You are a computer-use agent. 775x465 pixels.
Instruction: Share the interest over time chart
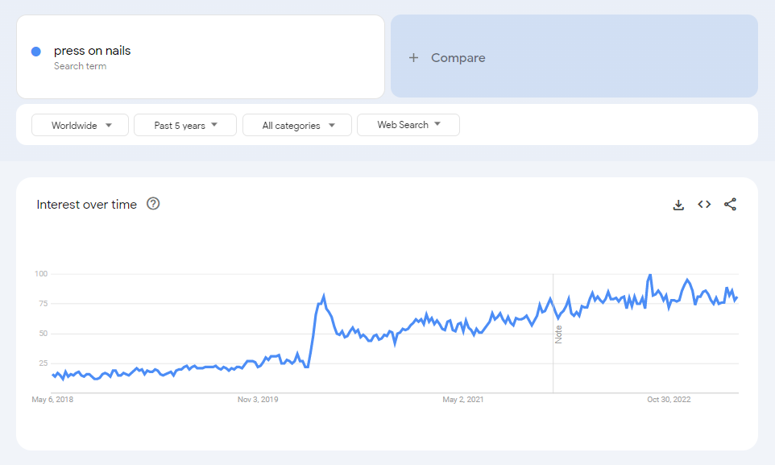pyautogui.click(x=730, y=205)
